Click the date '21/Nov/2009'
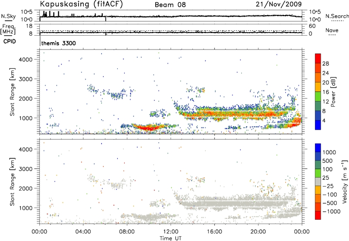Image resolution: width=349 pixels, height=241 pixels. click(x=279, y=4)
